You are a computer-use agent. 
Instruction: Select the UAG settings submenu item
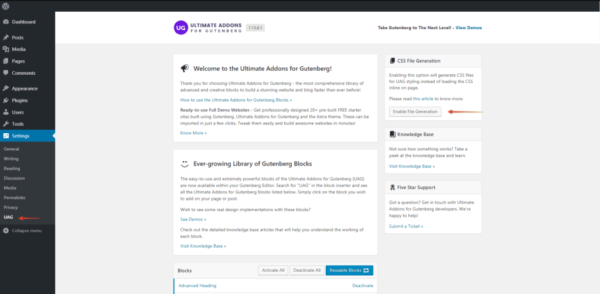8,217
